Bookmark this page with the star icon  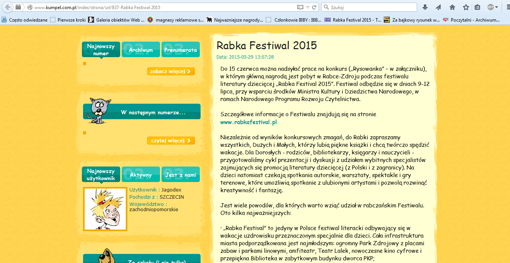click(x=466, y=7)
